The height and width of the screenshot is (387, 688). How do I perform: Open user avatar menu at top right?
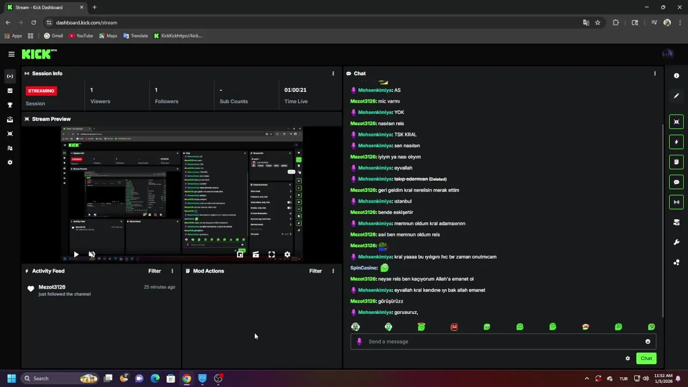(668, 54)
